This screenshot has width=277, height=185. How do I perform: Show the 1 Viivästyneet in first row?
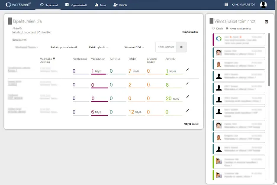pos(98,71)
